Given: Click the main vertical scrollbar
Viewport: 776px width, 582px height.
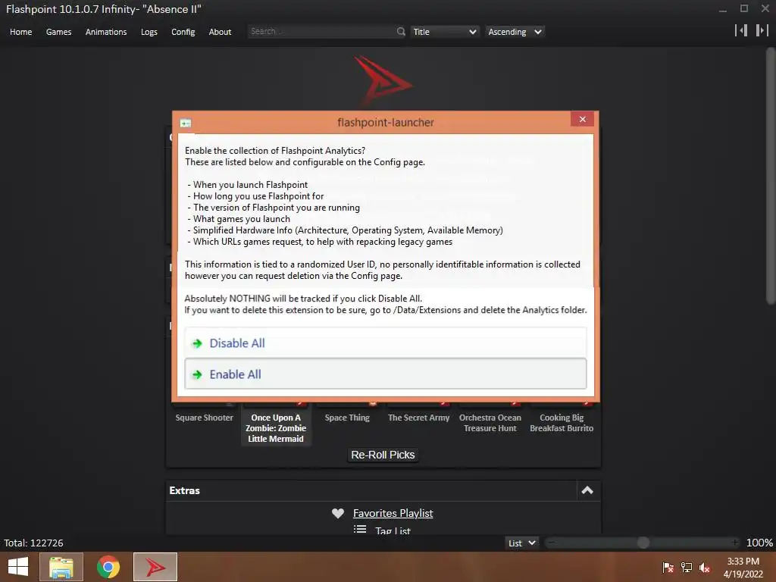Looking at the screenshot, I should [x=771, y=176].
